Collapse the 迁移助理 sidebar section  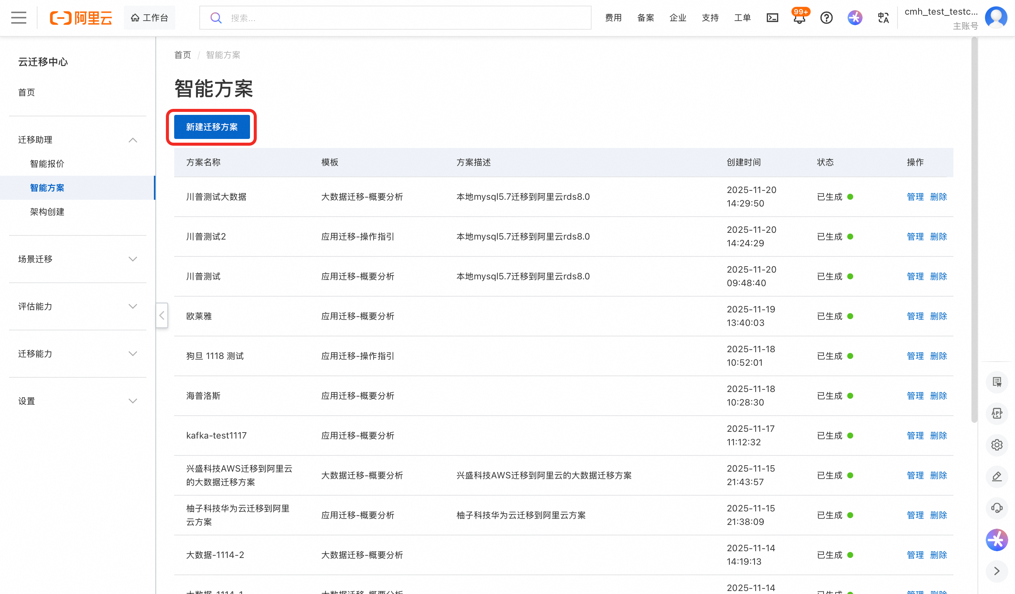(133, 140)
